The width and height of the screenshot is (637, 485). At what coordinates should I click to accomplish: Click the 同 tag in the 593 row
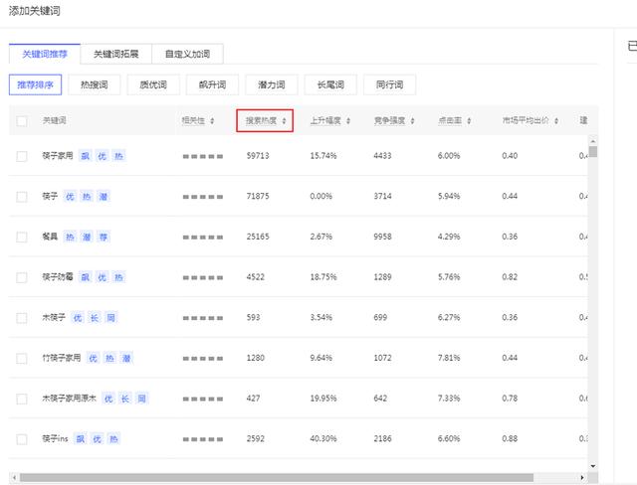click(110, 317)
